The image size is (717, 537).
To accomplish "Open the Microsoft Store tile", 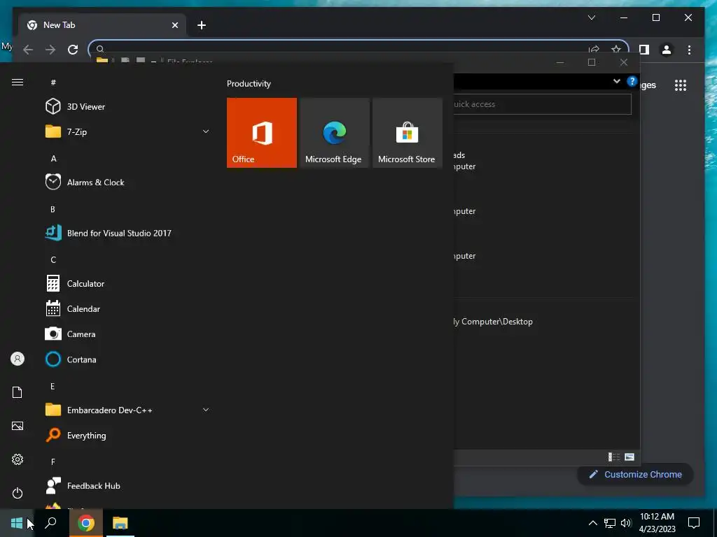I will tap(407, 132).
